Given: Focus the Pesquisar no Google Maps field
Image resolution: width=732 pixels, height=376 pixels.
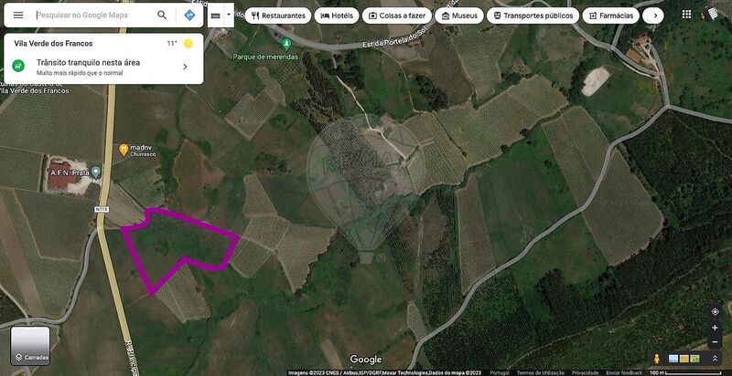Looking at the screenshot, I should pos(93,16).
